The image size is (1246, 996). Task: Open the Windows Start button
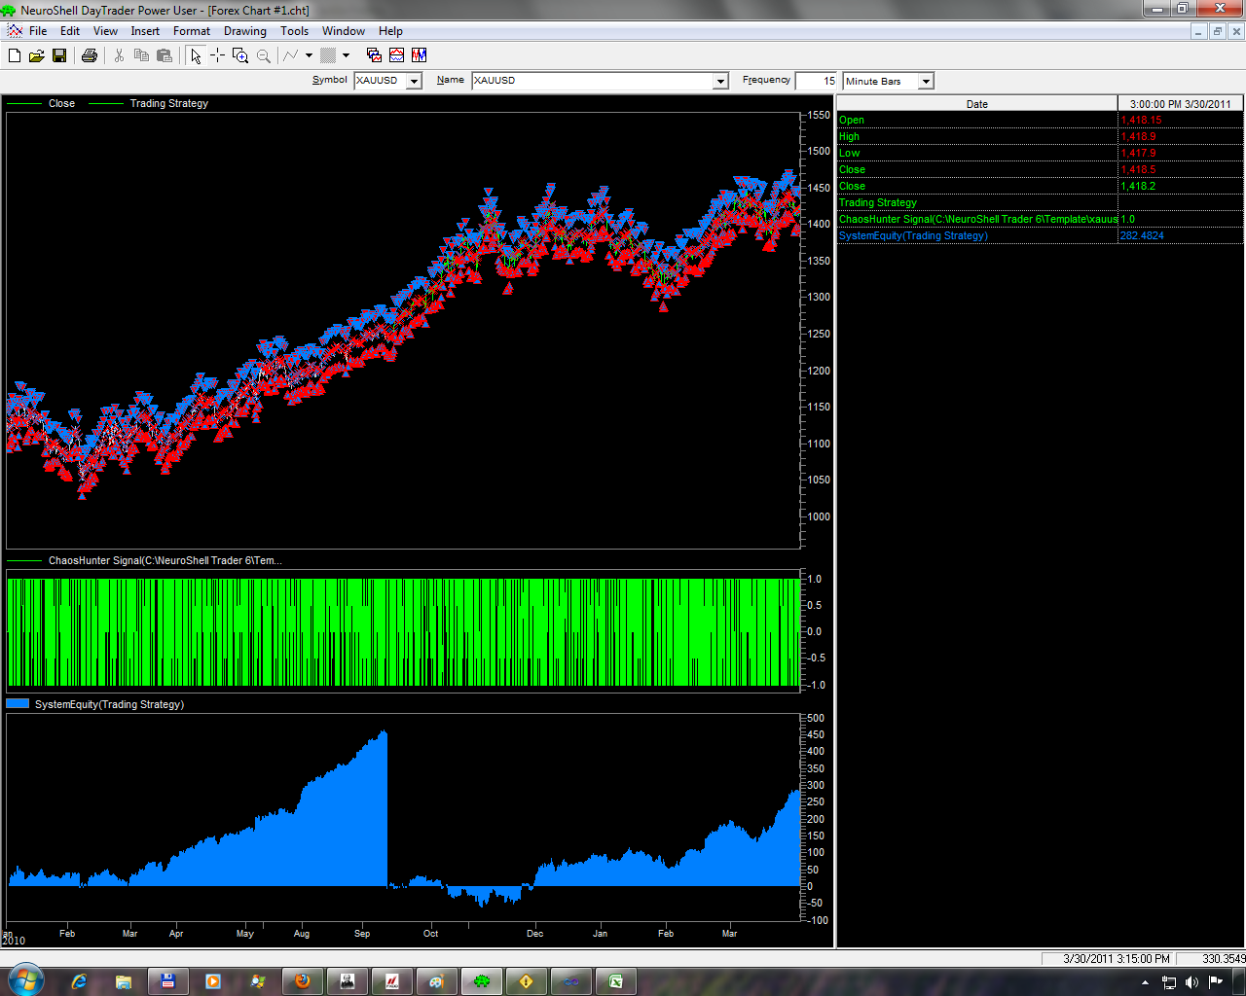[x=24, y=980]
